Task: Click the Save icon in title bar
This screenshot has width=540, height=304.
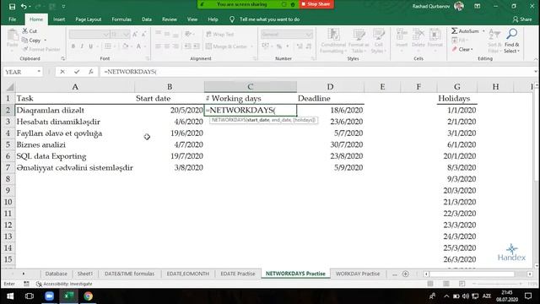Action: coord(12,6)
